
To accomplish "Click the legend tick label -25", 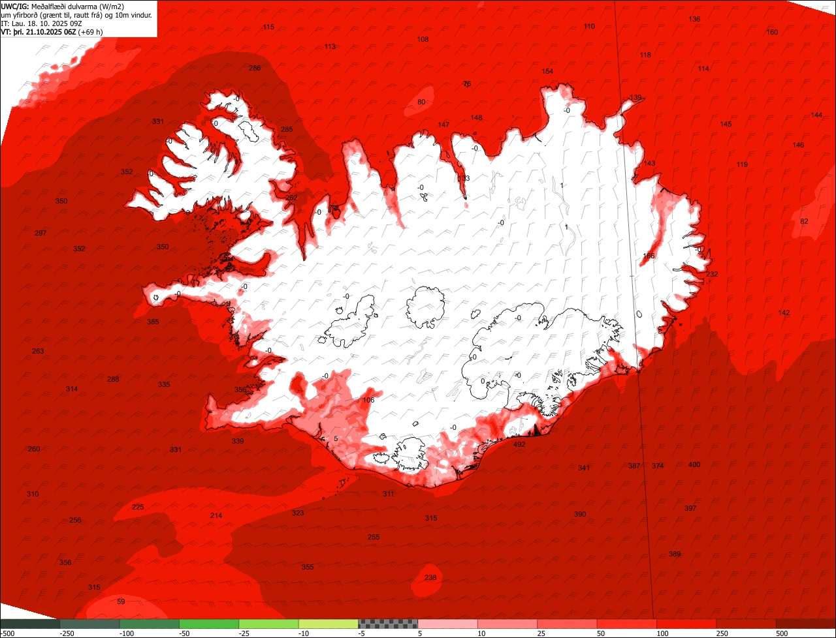I will tap(245, 633).
